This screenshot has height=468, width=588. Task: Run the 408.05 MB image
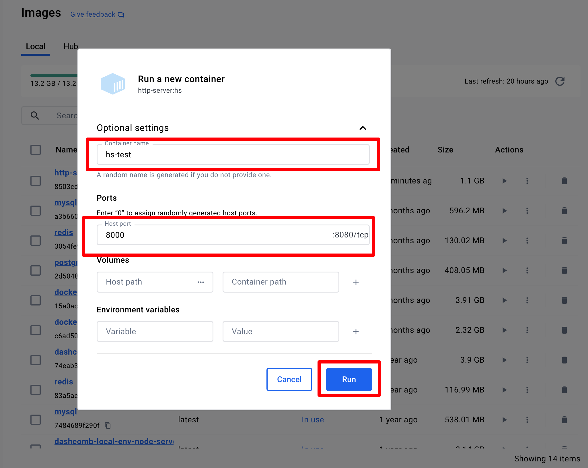(505, 270)
